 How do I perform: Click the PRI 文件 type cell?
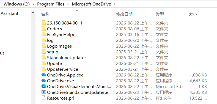point(163,98)
